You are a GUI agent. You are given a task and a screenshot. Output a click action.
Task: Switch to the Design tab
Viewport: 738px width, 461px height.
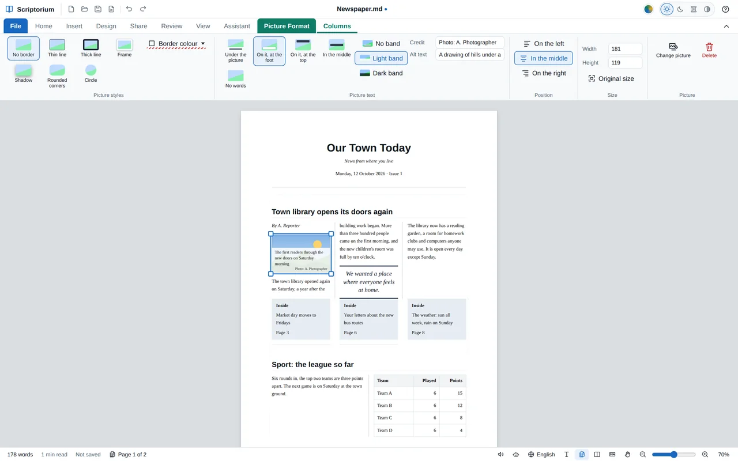pos(106,26)
